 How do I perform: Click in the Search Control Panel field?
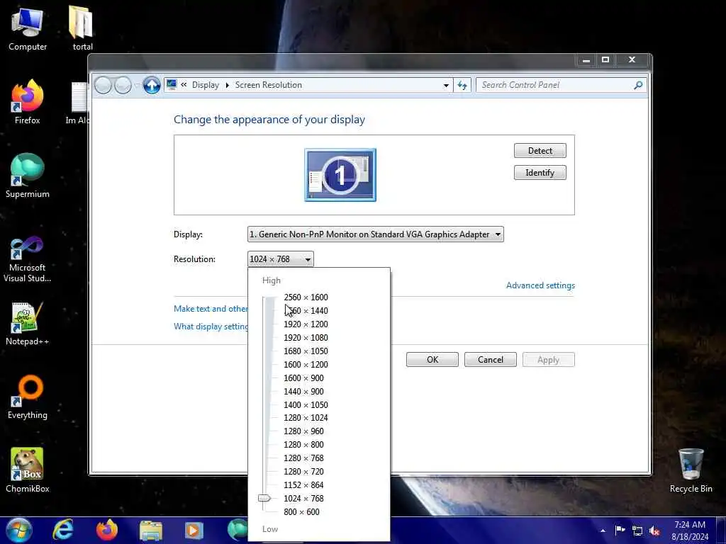click(556, 85)
